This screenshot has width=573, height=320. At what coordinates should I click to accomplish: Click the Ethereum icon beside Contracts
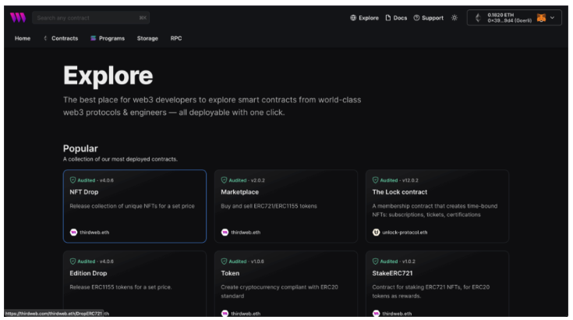(45, 38)
